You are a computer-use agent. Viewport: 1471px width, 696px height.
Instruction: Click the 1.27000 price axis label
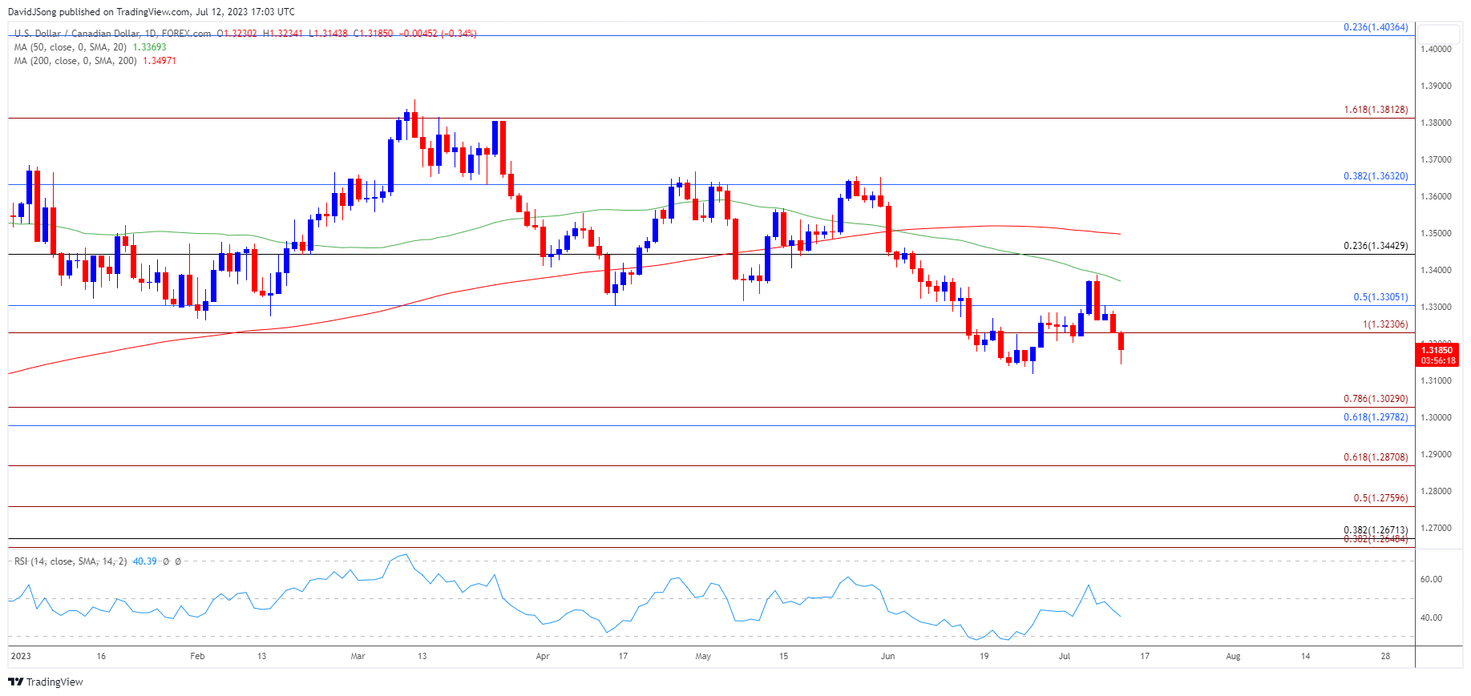pyautogui.click(x=1436, y=528)
